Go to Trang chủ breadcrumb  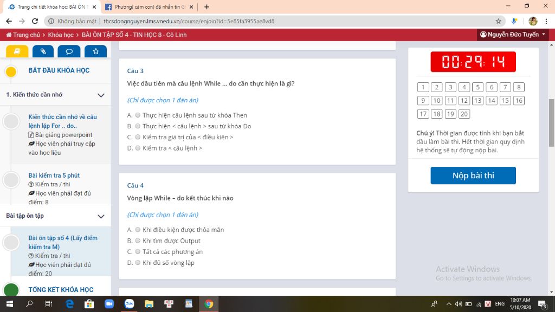click(x=23, y=35)
